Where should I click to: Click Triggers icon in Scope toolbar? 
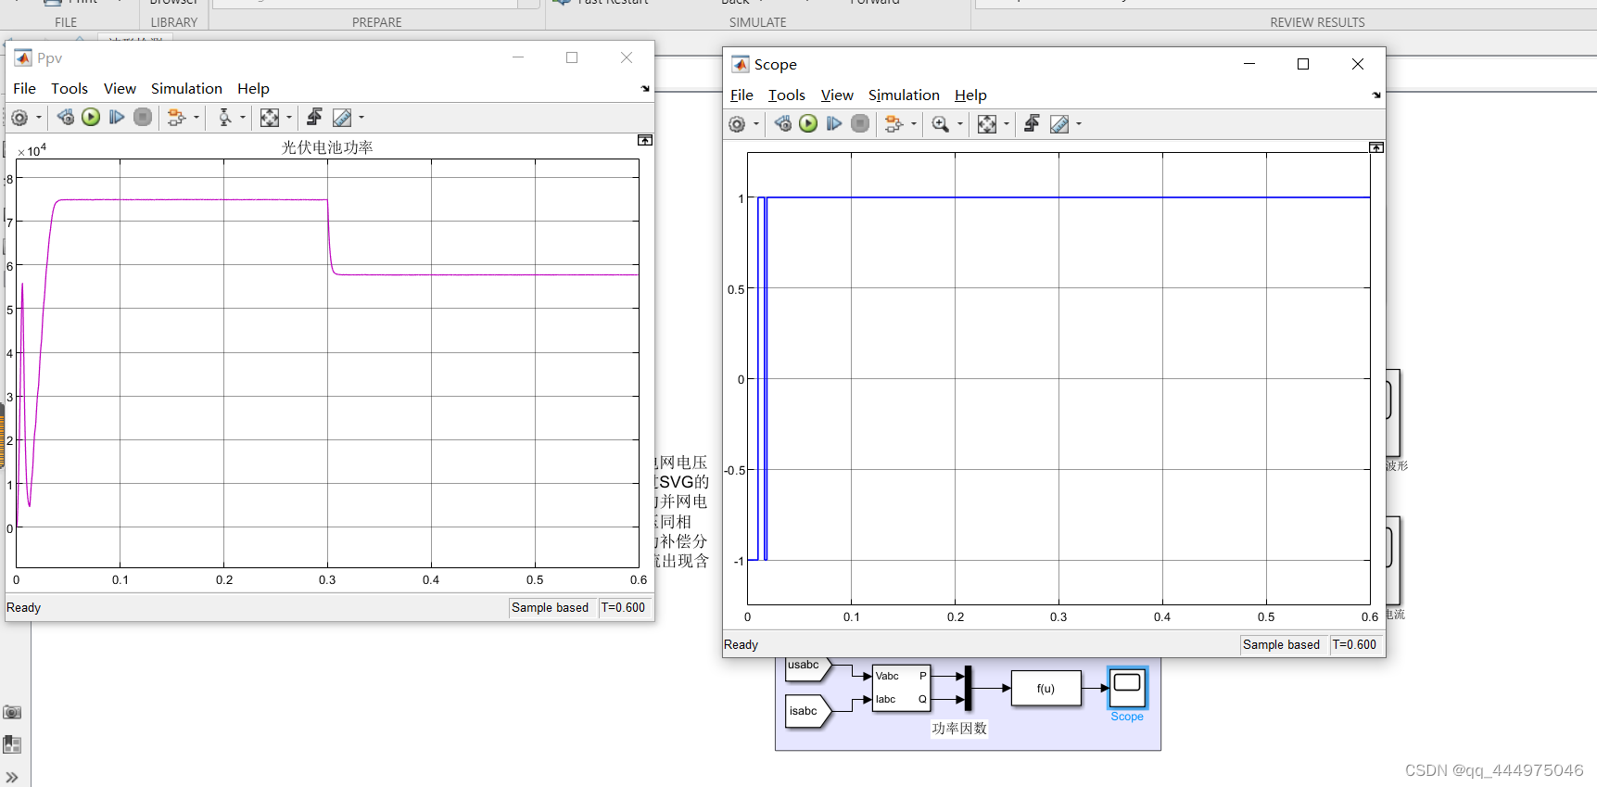coord(1032,123)
